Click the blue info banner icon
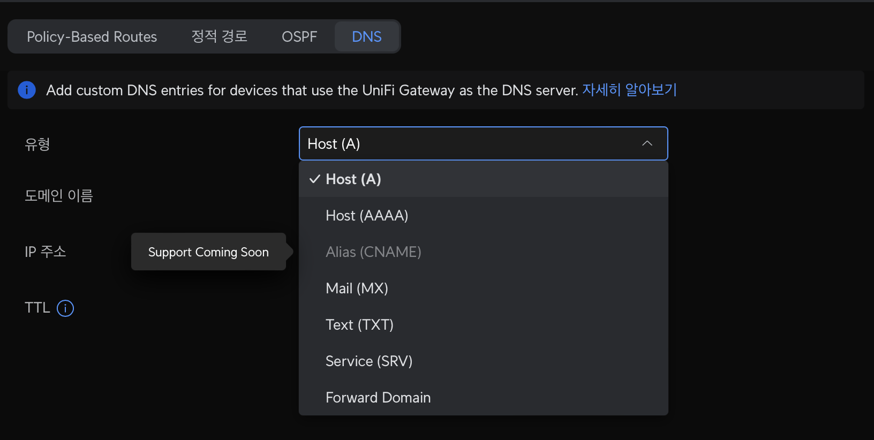The height and width of the screenshot is (440, 874). click(x=27, y=90)
